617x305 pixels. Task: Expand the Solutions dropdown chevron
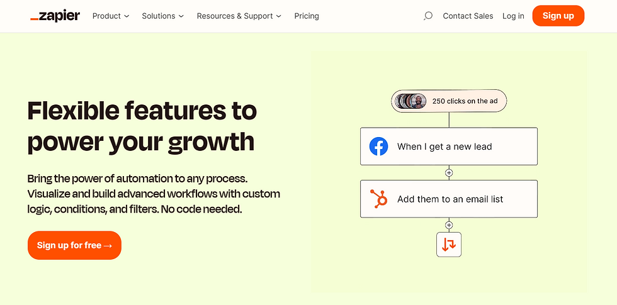click(x=181, y=16)
